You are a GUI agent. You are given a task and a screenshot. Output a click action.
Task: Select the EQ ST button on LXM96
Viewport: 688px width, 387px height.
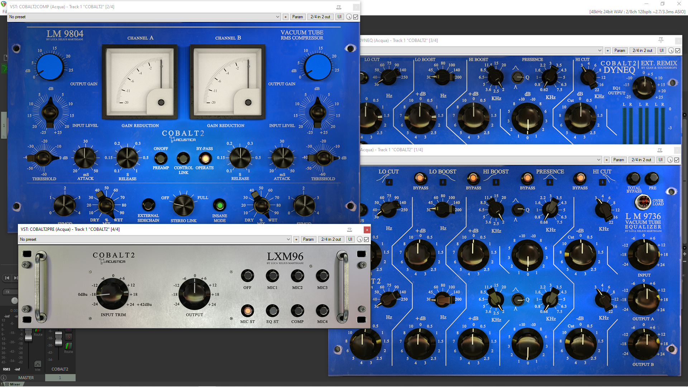pos(272,310)
